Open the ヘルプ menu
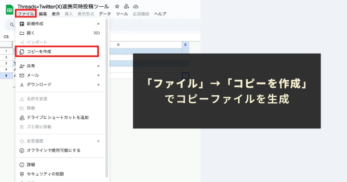The height and width of the screenshot is (182, 347). (x=160, y=14)
